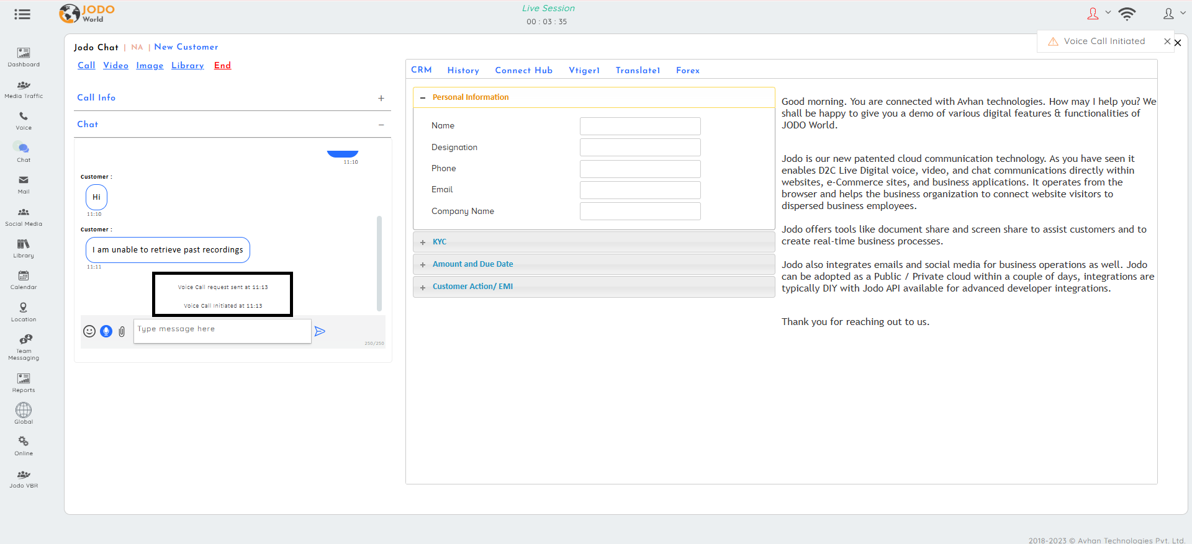The image size is (1192, 544).
Task: Click the Image link
Action: click(150, 65)
